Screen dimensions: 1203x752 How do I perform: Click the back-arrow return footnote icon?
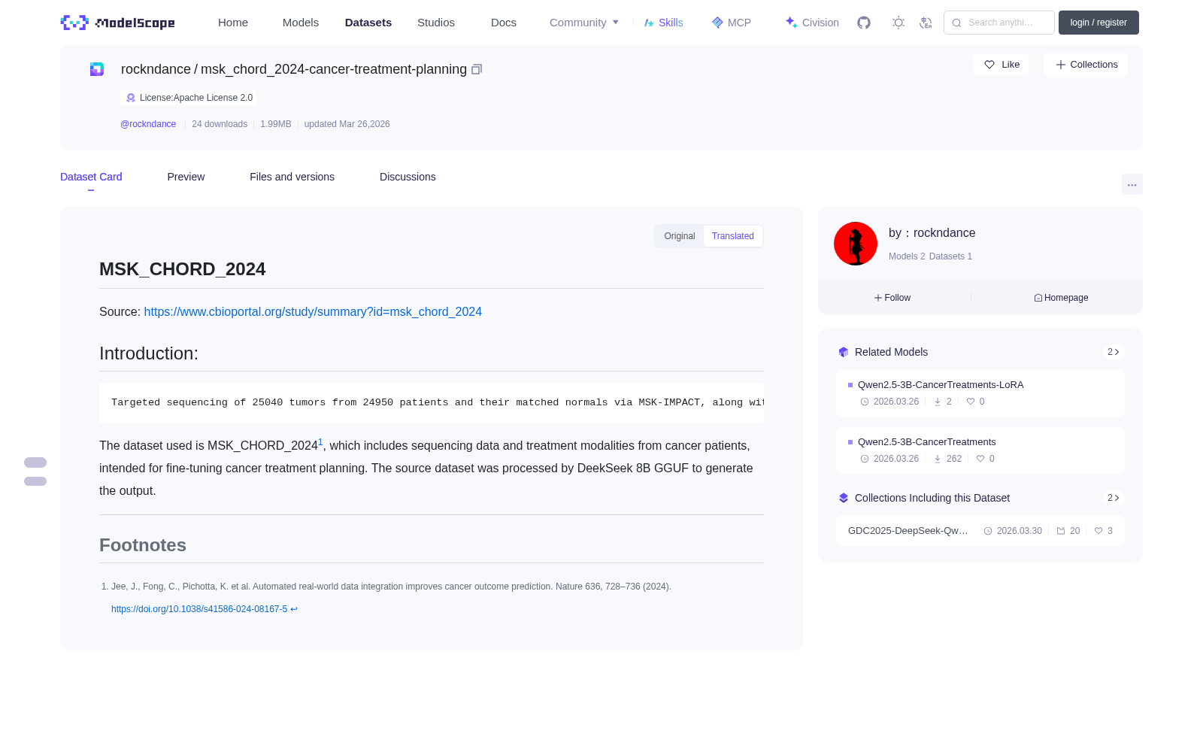(294, 609)
